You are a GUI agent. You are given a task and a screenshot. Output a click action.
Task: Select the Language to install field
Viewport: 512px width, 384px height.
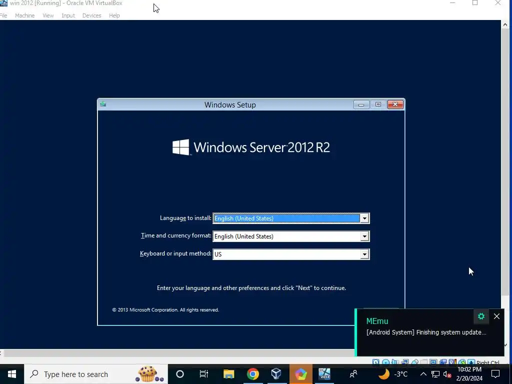click(291, 218)
